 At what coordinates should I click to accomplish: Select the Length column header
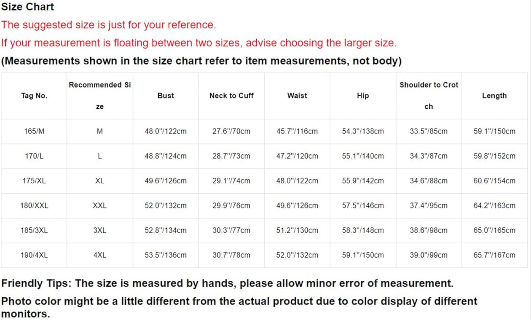click(x=494, y=96)
